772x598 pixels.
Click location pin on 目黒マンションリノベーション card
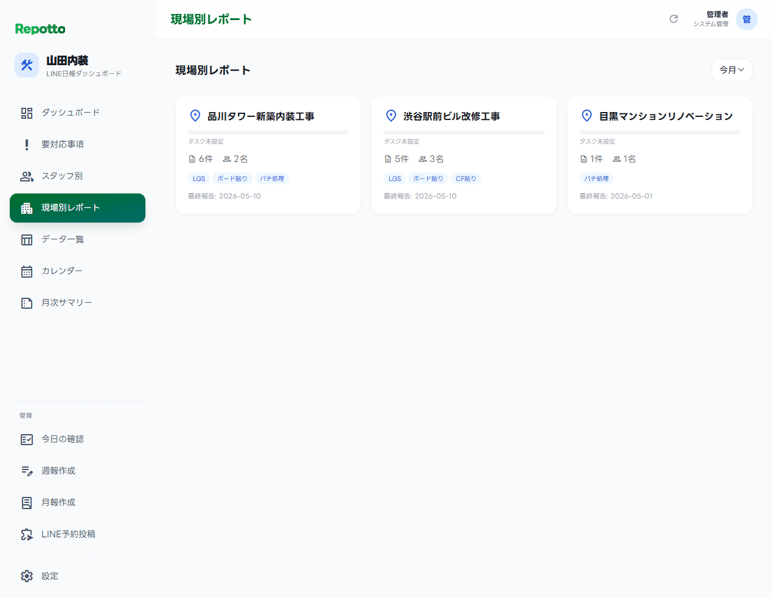587,116
